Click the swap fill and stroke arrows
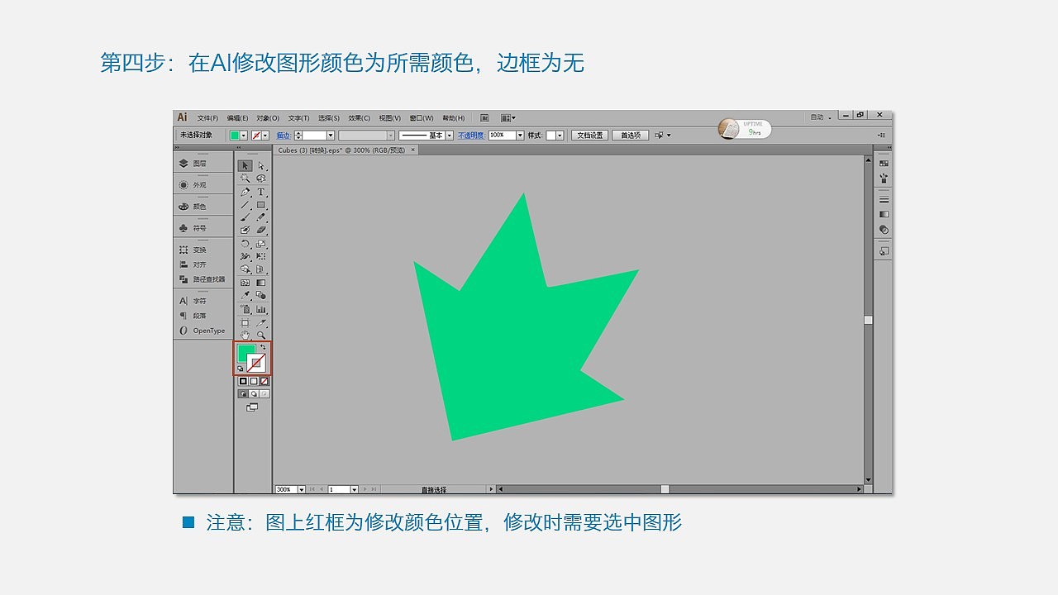This screenshot has width=1058, height=595. click(x=263, y=348)
